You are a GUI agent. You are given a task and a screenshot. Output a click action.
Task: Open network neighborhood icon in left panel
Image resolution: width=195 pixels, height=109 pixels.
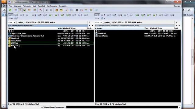(x=16, y=18)
